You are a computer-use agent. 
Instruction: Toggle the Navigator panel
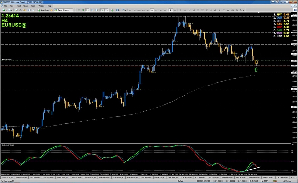click(25, 10)
